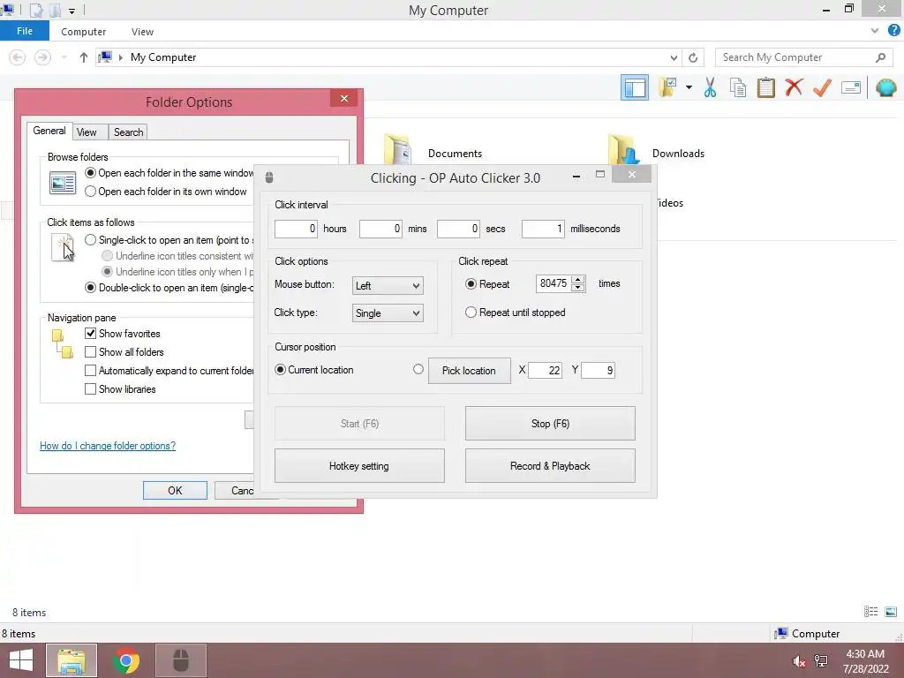Switch to General tab in Folder Options
904x678 pixels.
point(49,131)
